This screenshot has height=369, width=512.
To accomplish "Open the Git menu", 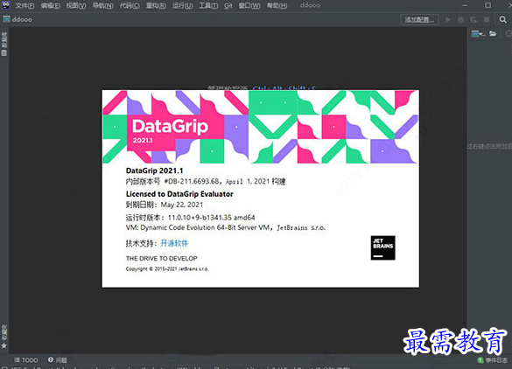I will click(228, 5).
